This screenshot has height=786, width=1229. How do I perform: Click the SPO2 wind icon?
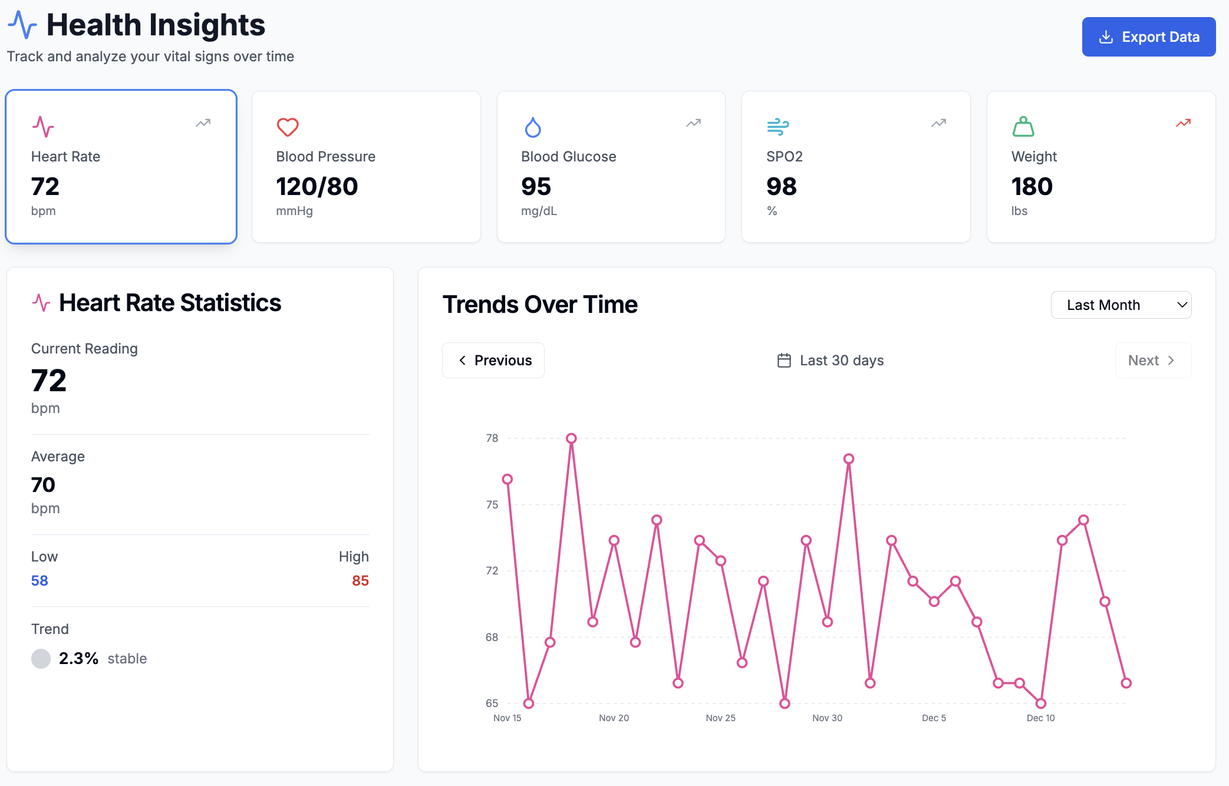click(x=777, y=126)
